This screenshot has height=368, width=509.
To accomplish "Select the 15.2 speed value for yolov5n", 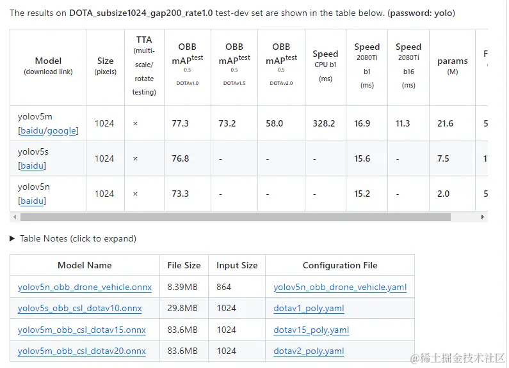I will [x=362, y=194].
